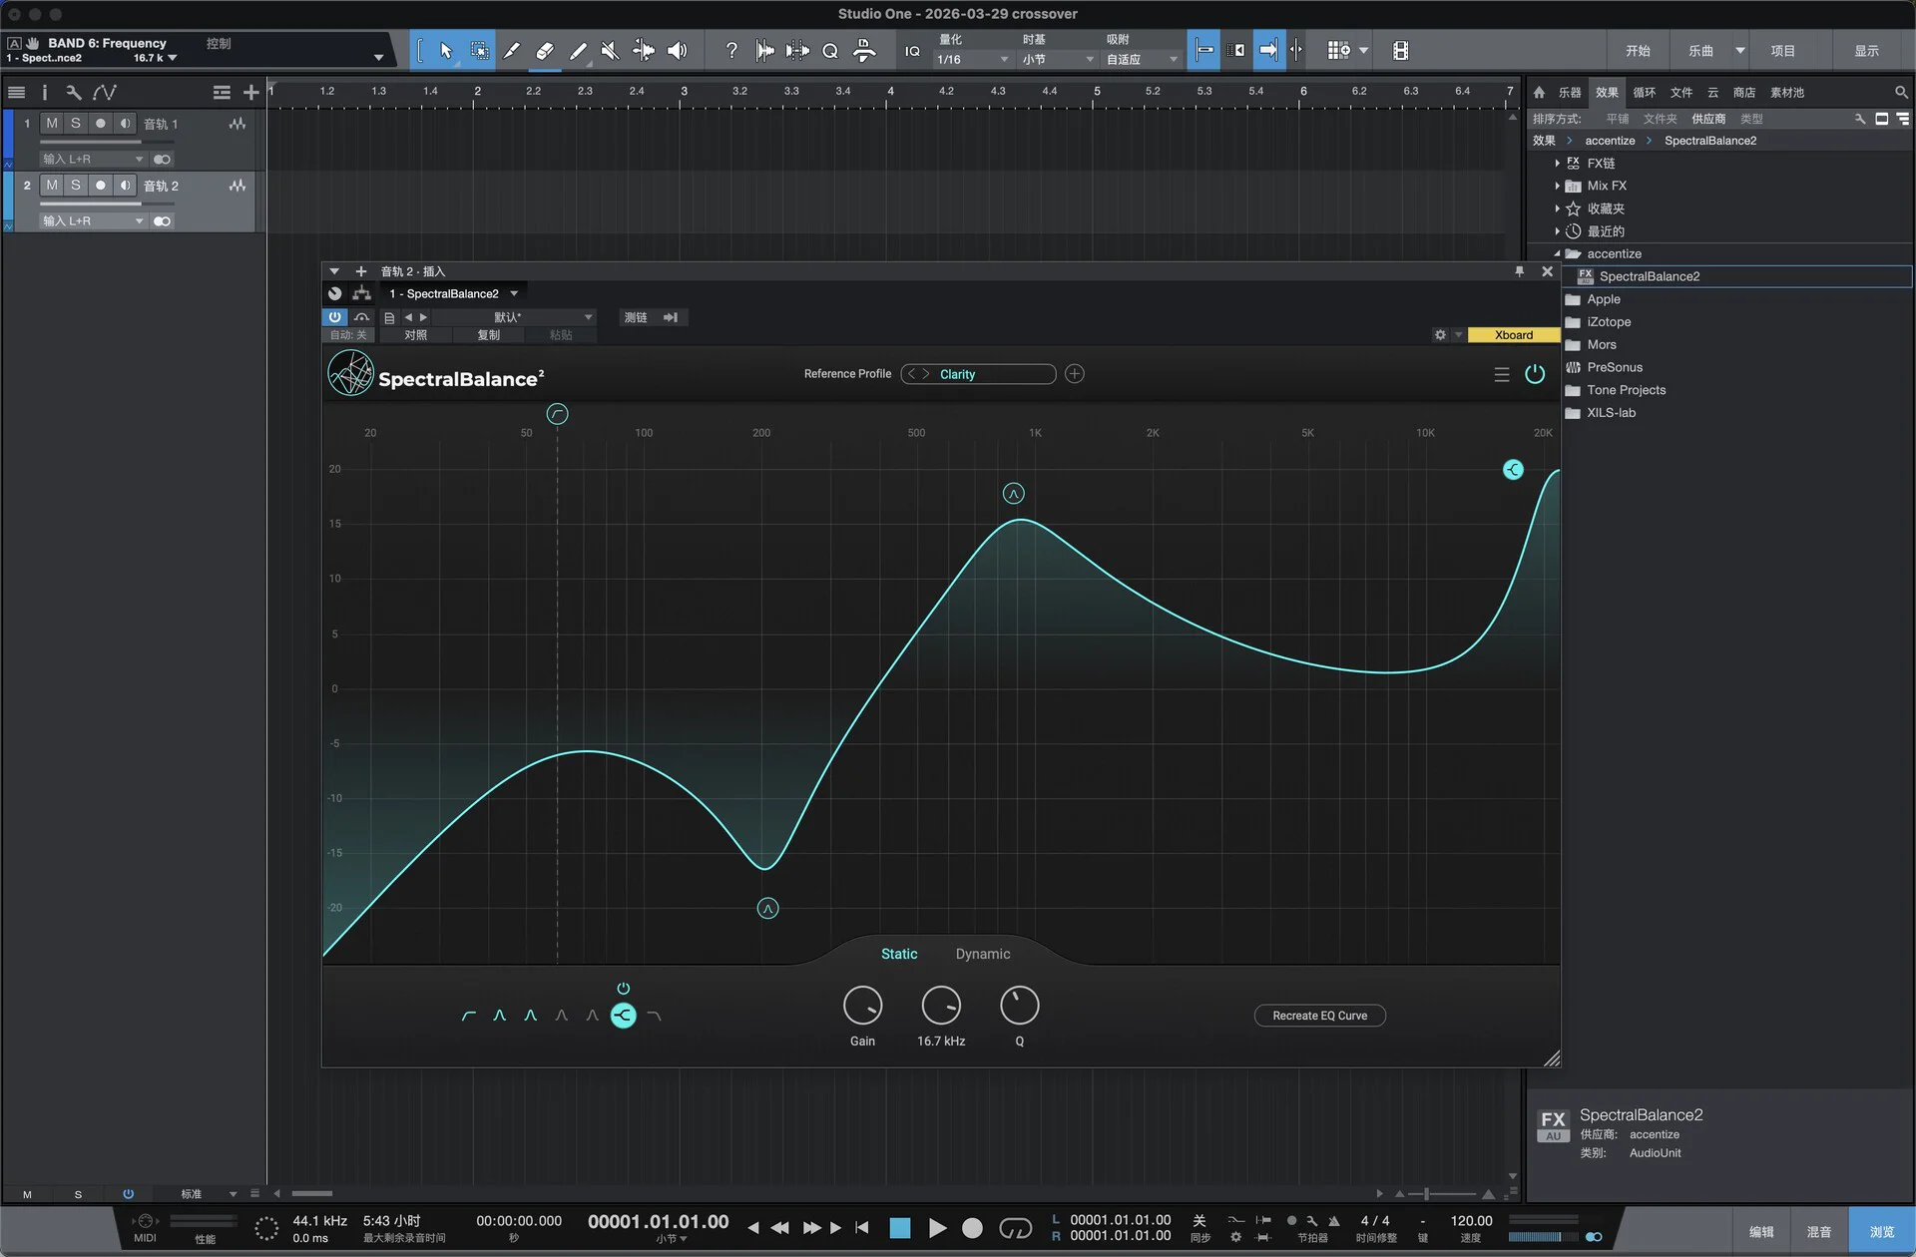Select the Listen speaker tool
This screenshot has width=1916, height=1257.
(677, 51)
